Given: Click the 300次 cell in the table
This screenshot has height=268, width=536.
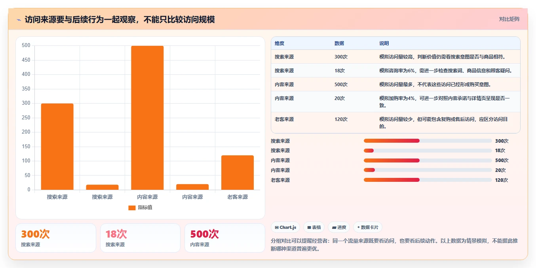Looking at the screenshot, I should point(341,57).
